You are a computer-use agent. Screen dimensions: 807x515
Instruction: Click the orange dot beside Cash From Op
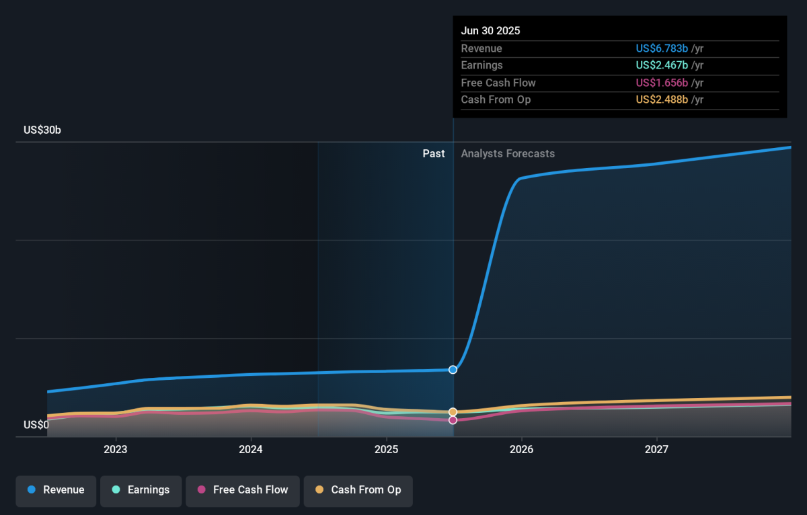point(319,490)
